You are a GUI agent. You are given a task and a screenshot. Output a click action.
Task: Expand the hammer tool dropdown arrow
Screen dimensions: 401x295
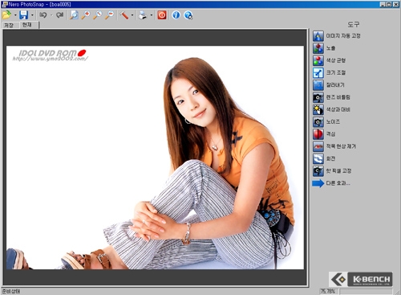coord(132,15)
